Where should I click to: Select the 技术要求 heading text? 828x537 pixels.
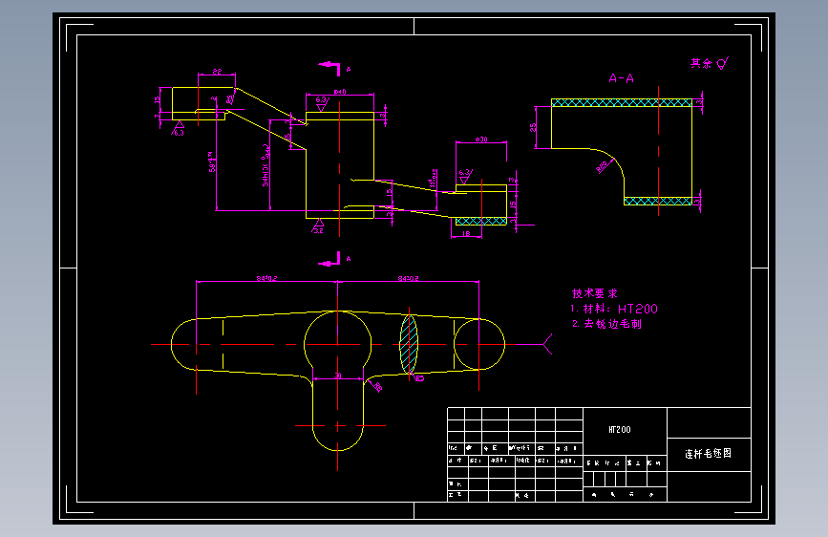coord(595,293)
